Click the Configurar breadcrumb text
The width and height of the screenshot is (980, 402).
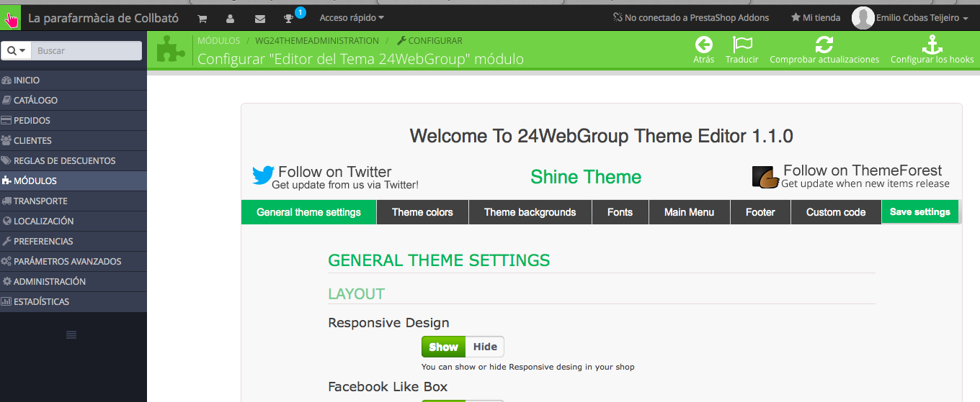(x=430, y=41)
